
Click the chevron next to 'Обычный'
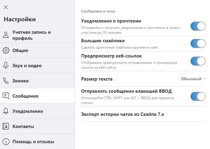204,79
